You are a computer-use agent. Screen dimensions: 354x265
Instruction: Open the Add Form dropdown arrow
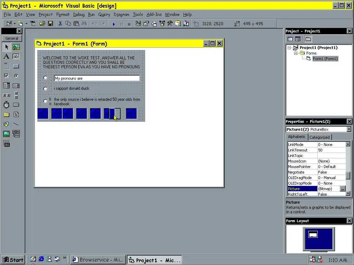point(26,23)
